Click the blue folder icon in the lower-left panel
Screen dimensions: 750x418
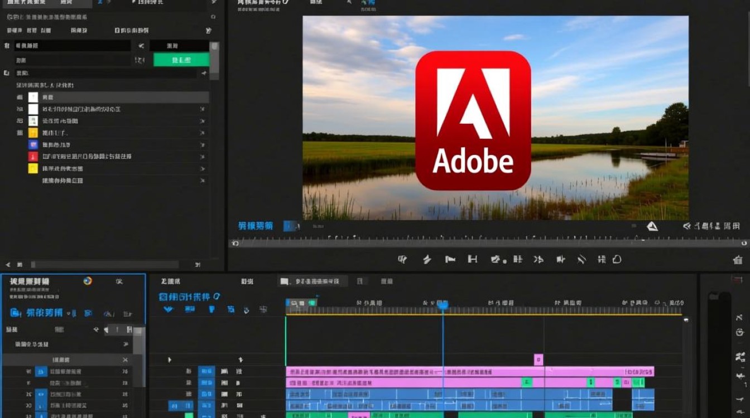tap(16, 313)
